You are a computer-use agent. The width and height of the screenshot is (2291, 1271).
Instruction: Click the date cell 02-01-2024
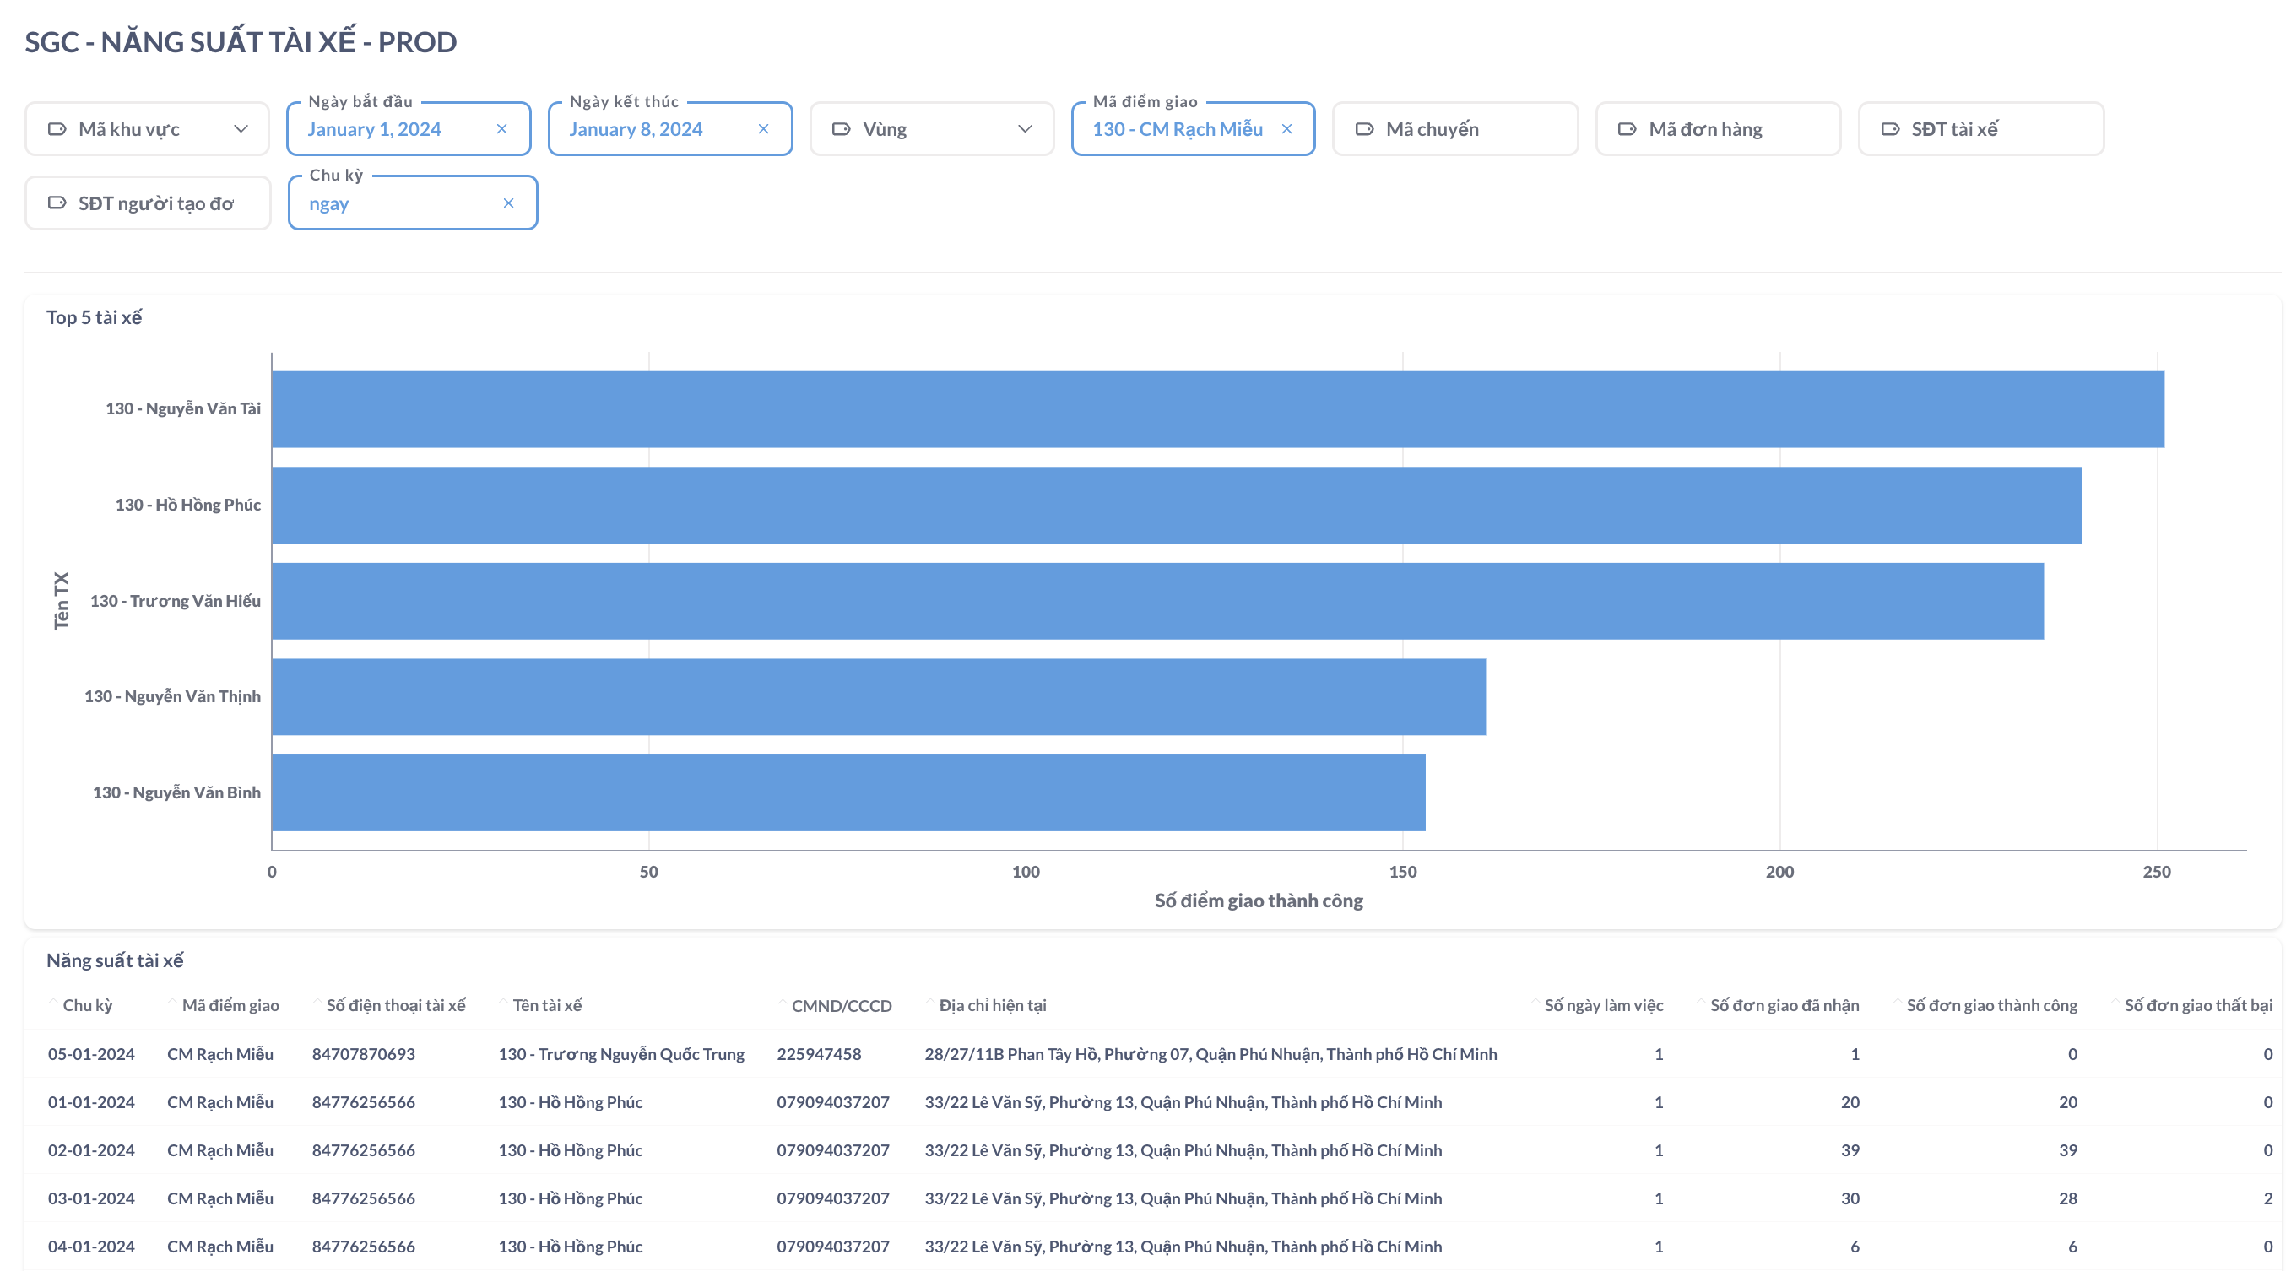[92, 1150]
